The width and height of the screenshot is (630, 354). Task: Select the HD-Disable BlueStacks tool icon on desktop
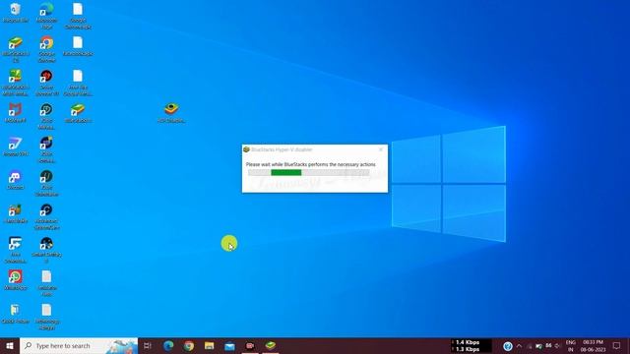(171, 112)
